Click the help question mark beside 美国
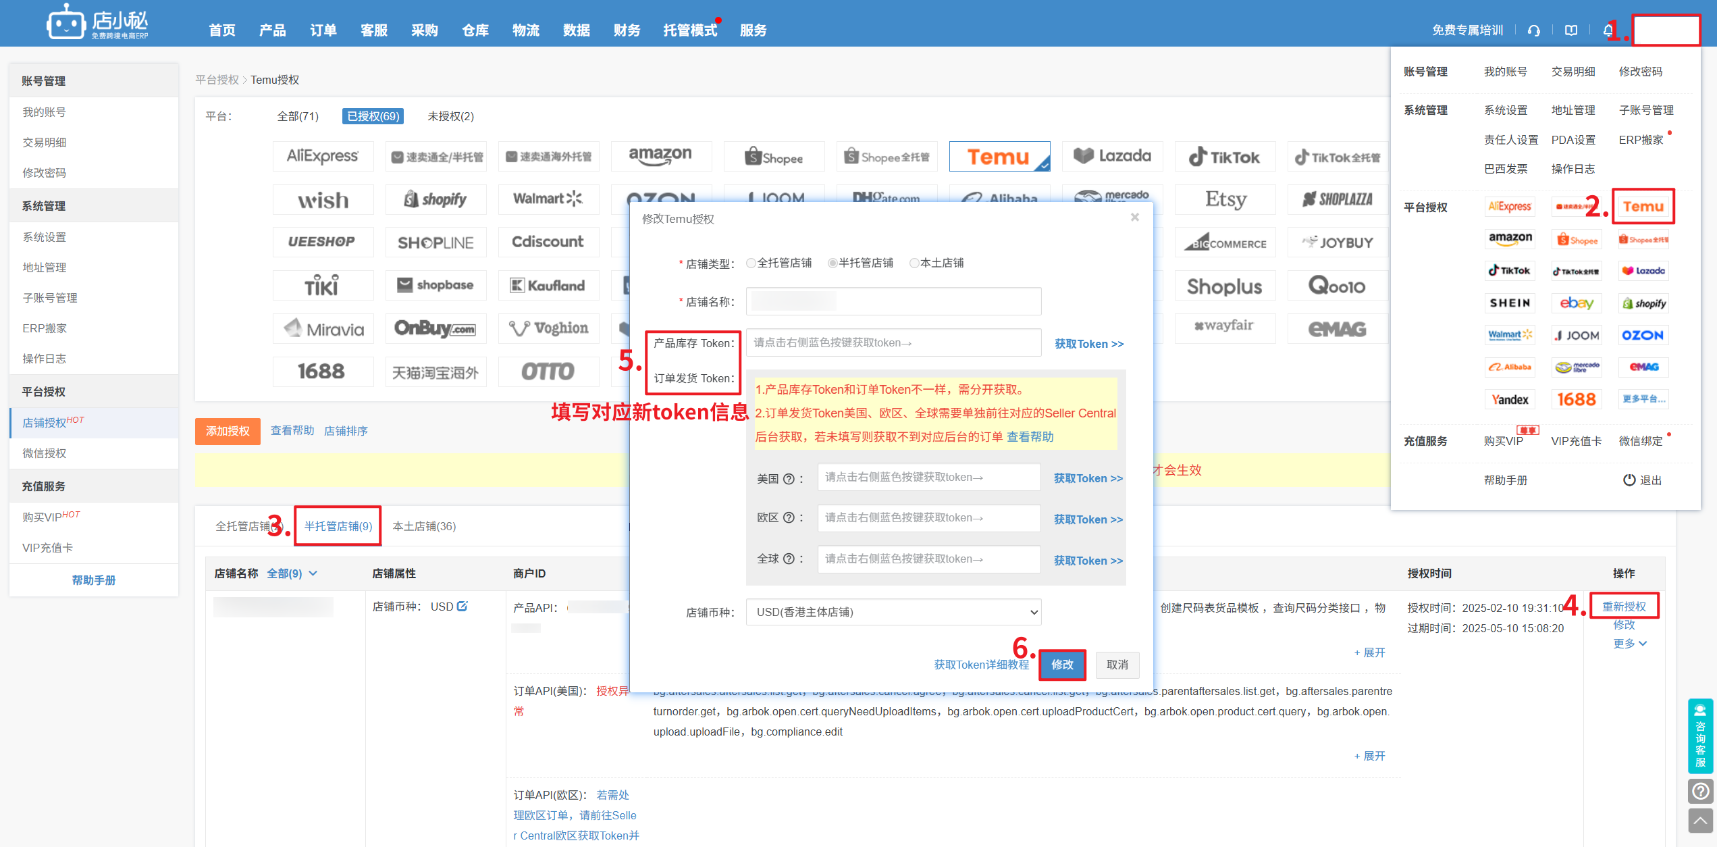 pos(788,479)
